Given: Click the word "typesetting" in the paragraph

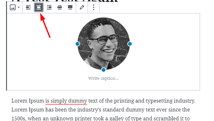Looking at the screenshot, I should (x=159, y=101).
